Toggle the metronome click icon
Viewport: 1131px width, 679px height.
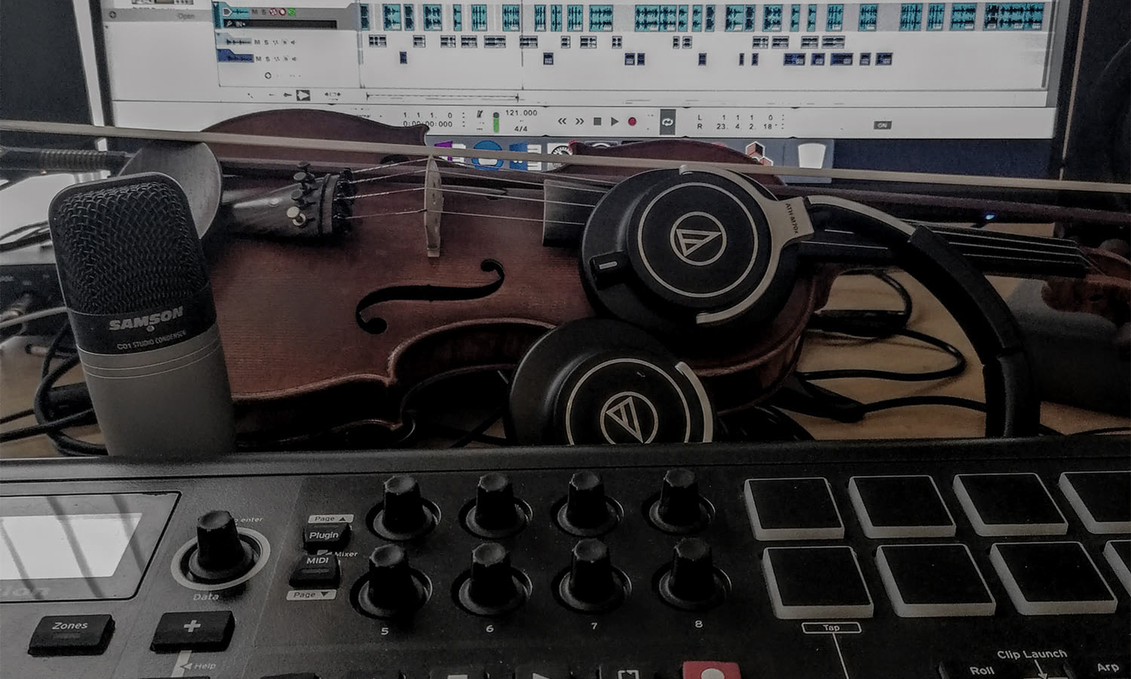[480, 114]
